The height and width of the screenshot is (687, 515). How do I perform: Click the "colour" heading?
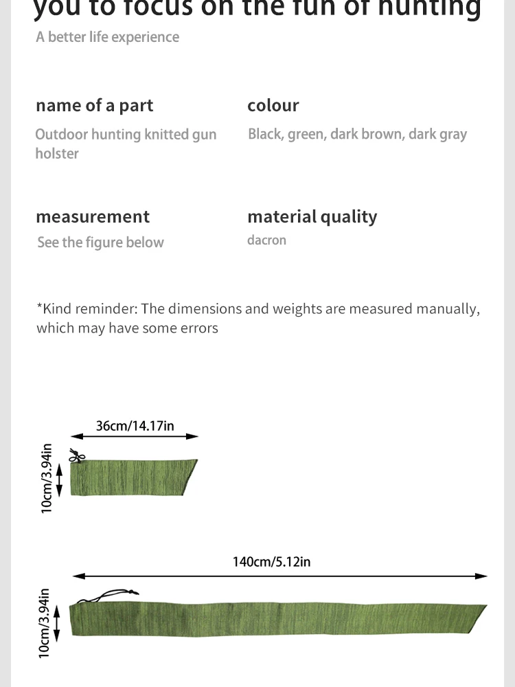273,106
